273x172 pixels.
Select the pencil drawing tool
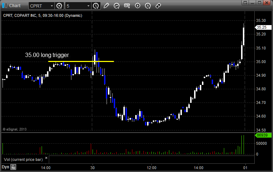click(x=106, y=6)
